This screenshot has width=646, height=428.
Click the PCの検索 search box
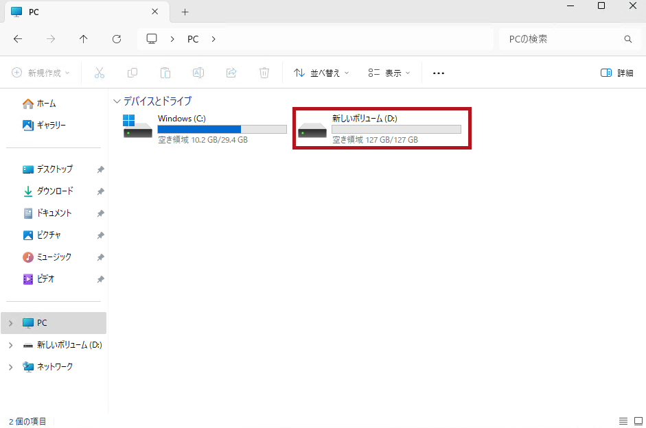point(563,39)
